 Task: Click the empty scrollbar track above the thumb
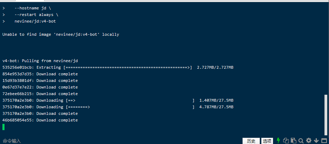tap(326, 52)
